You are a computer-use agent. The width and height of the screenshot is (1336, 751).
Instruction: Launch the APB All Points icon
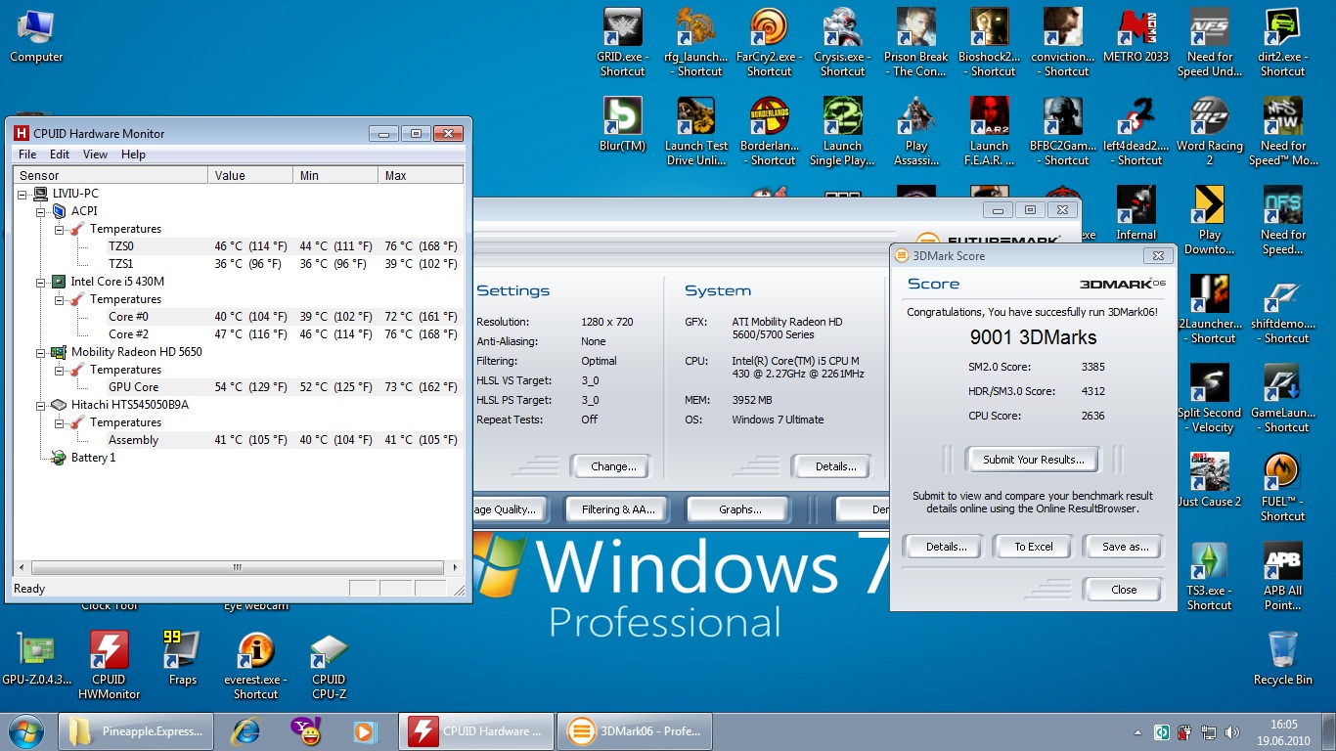[x=1282, y=576]
